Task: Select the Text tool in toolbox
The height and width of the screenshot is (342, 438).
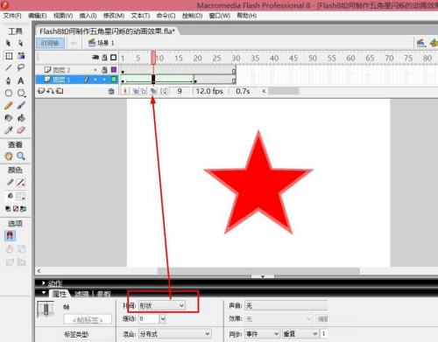Action: pos(21,80)
